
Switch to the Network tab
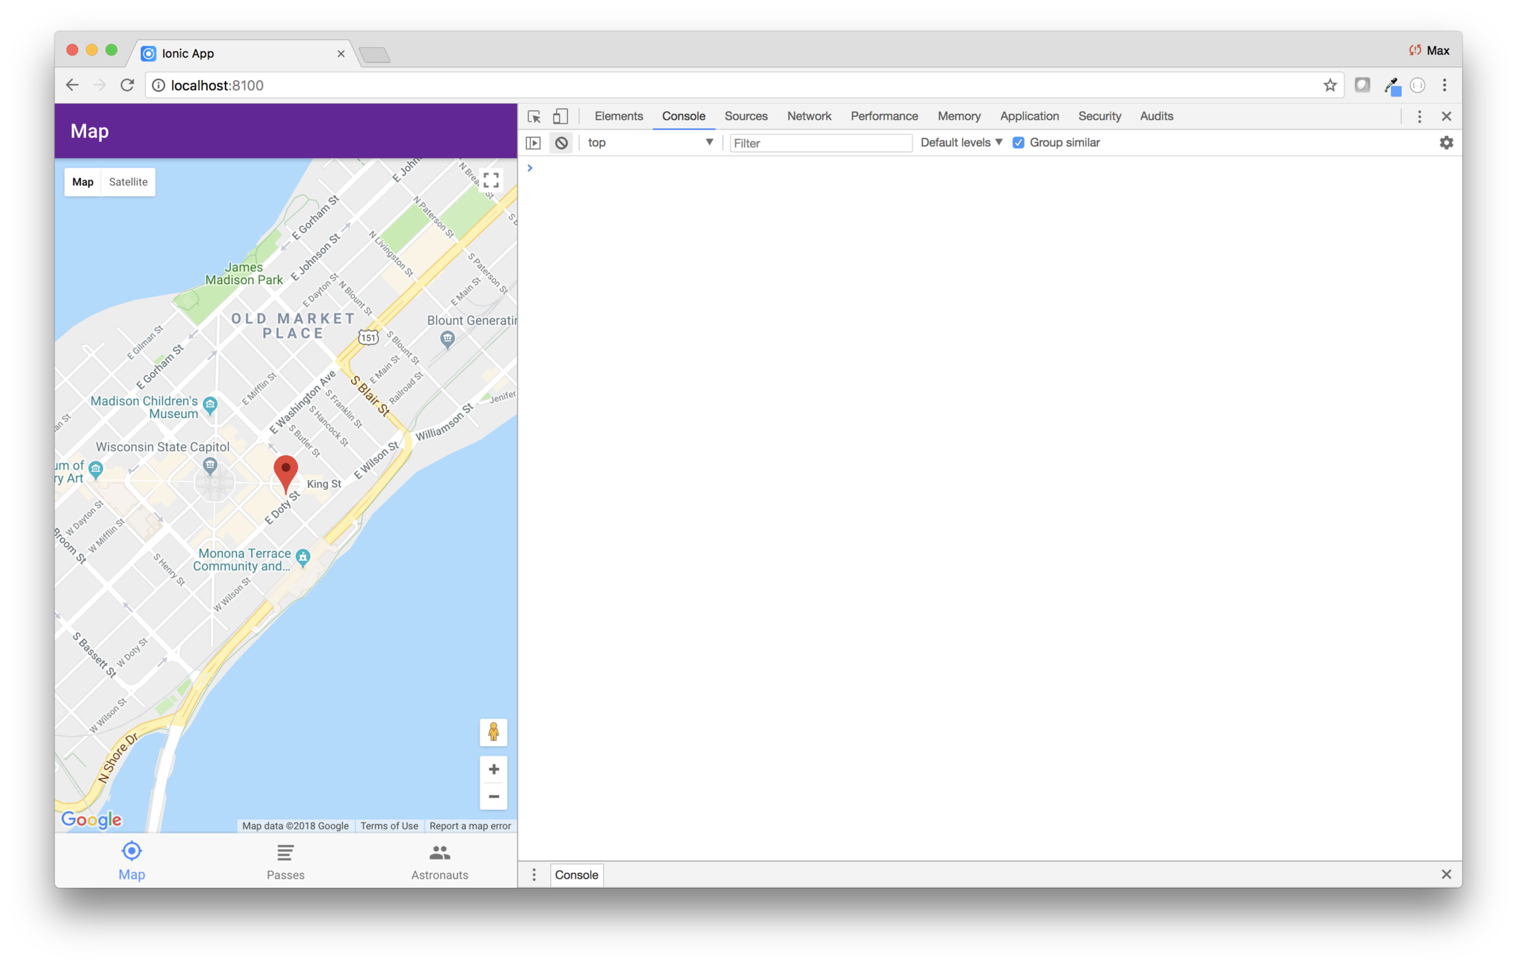point(809,116)
